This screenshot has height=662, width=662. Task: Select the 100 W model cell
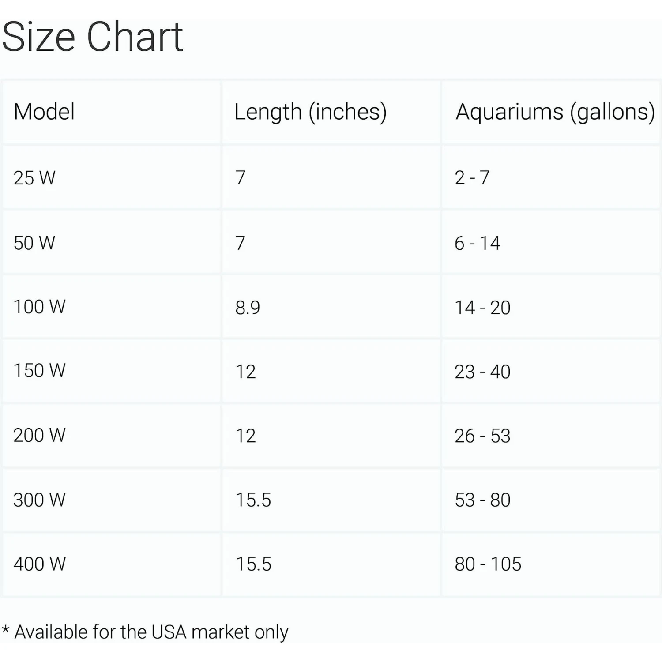click(x=39, y=307)
